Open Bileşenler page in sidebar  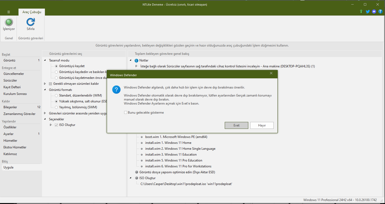point(21,107)
